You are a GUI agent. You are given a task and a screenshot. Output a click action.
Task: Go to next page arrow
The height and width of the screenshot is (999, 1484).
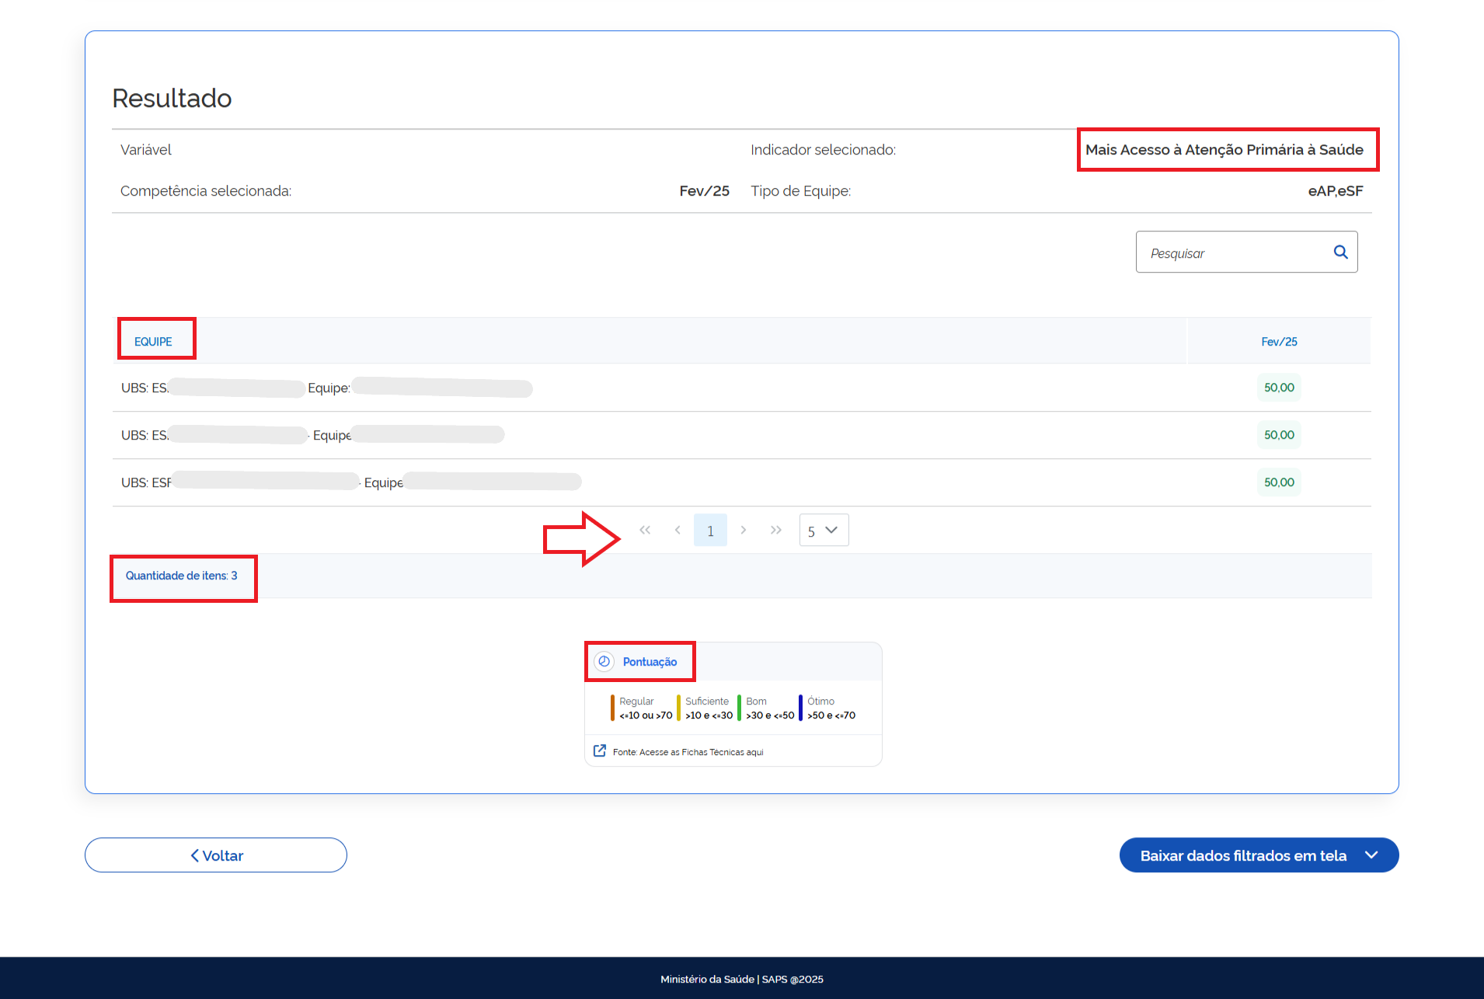tap(744, 530)
